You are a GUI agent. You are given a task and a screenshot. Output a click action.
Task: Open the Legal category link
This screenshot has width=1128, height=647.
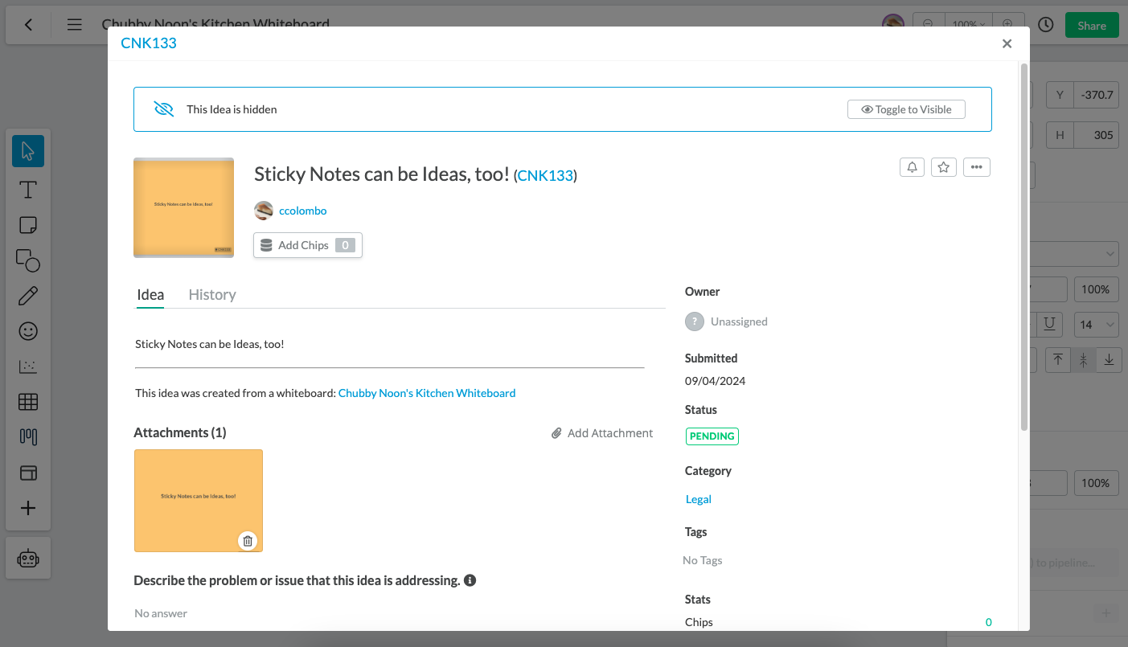699,499
